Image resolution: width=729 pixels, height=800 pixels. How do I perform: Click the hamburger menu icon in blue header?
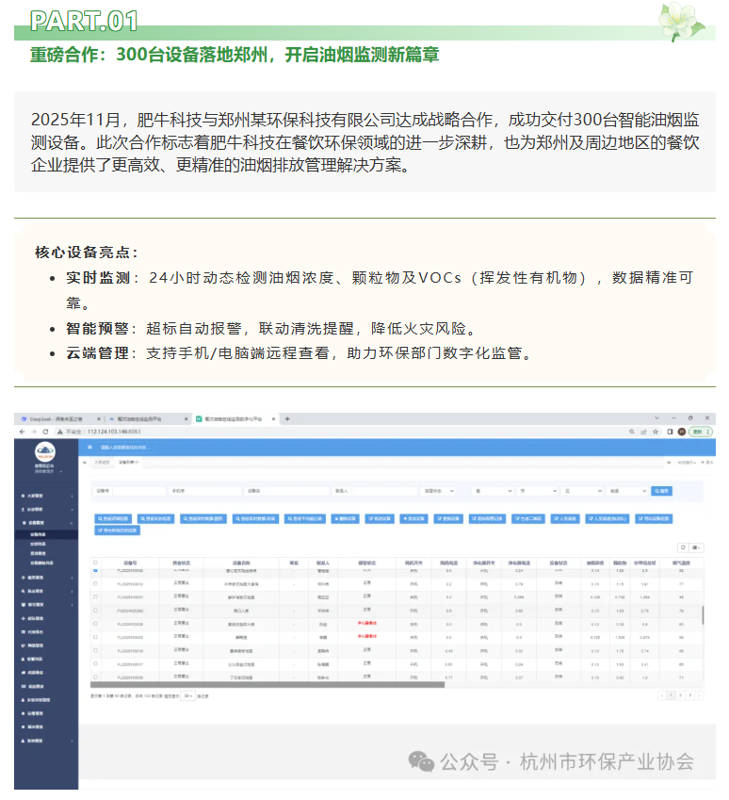[90, 446]
